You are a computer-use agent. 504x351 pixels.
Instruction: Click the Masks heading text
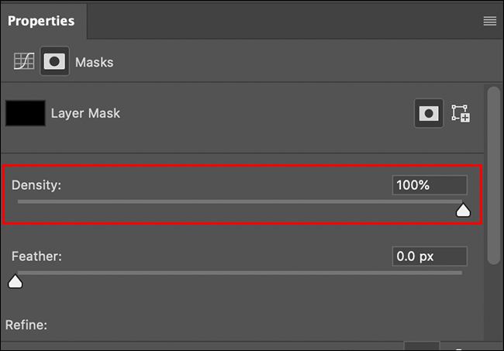94,62
